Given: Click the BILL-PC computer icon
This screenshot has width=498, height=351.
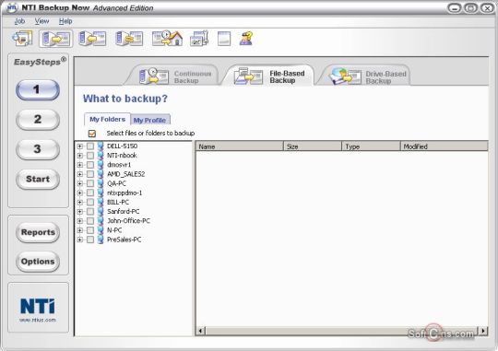Looking at the screenshot, I should pos(101,202).
